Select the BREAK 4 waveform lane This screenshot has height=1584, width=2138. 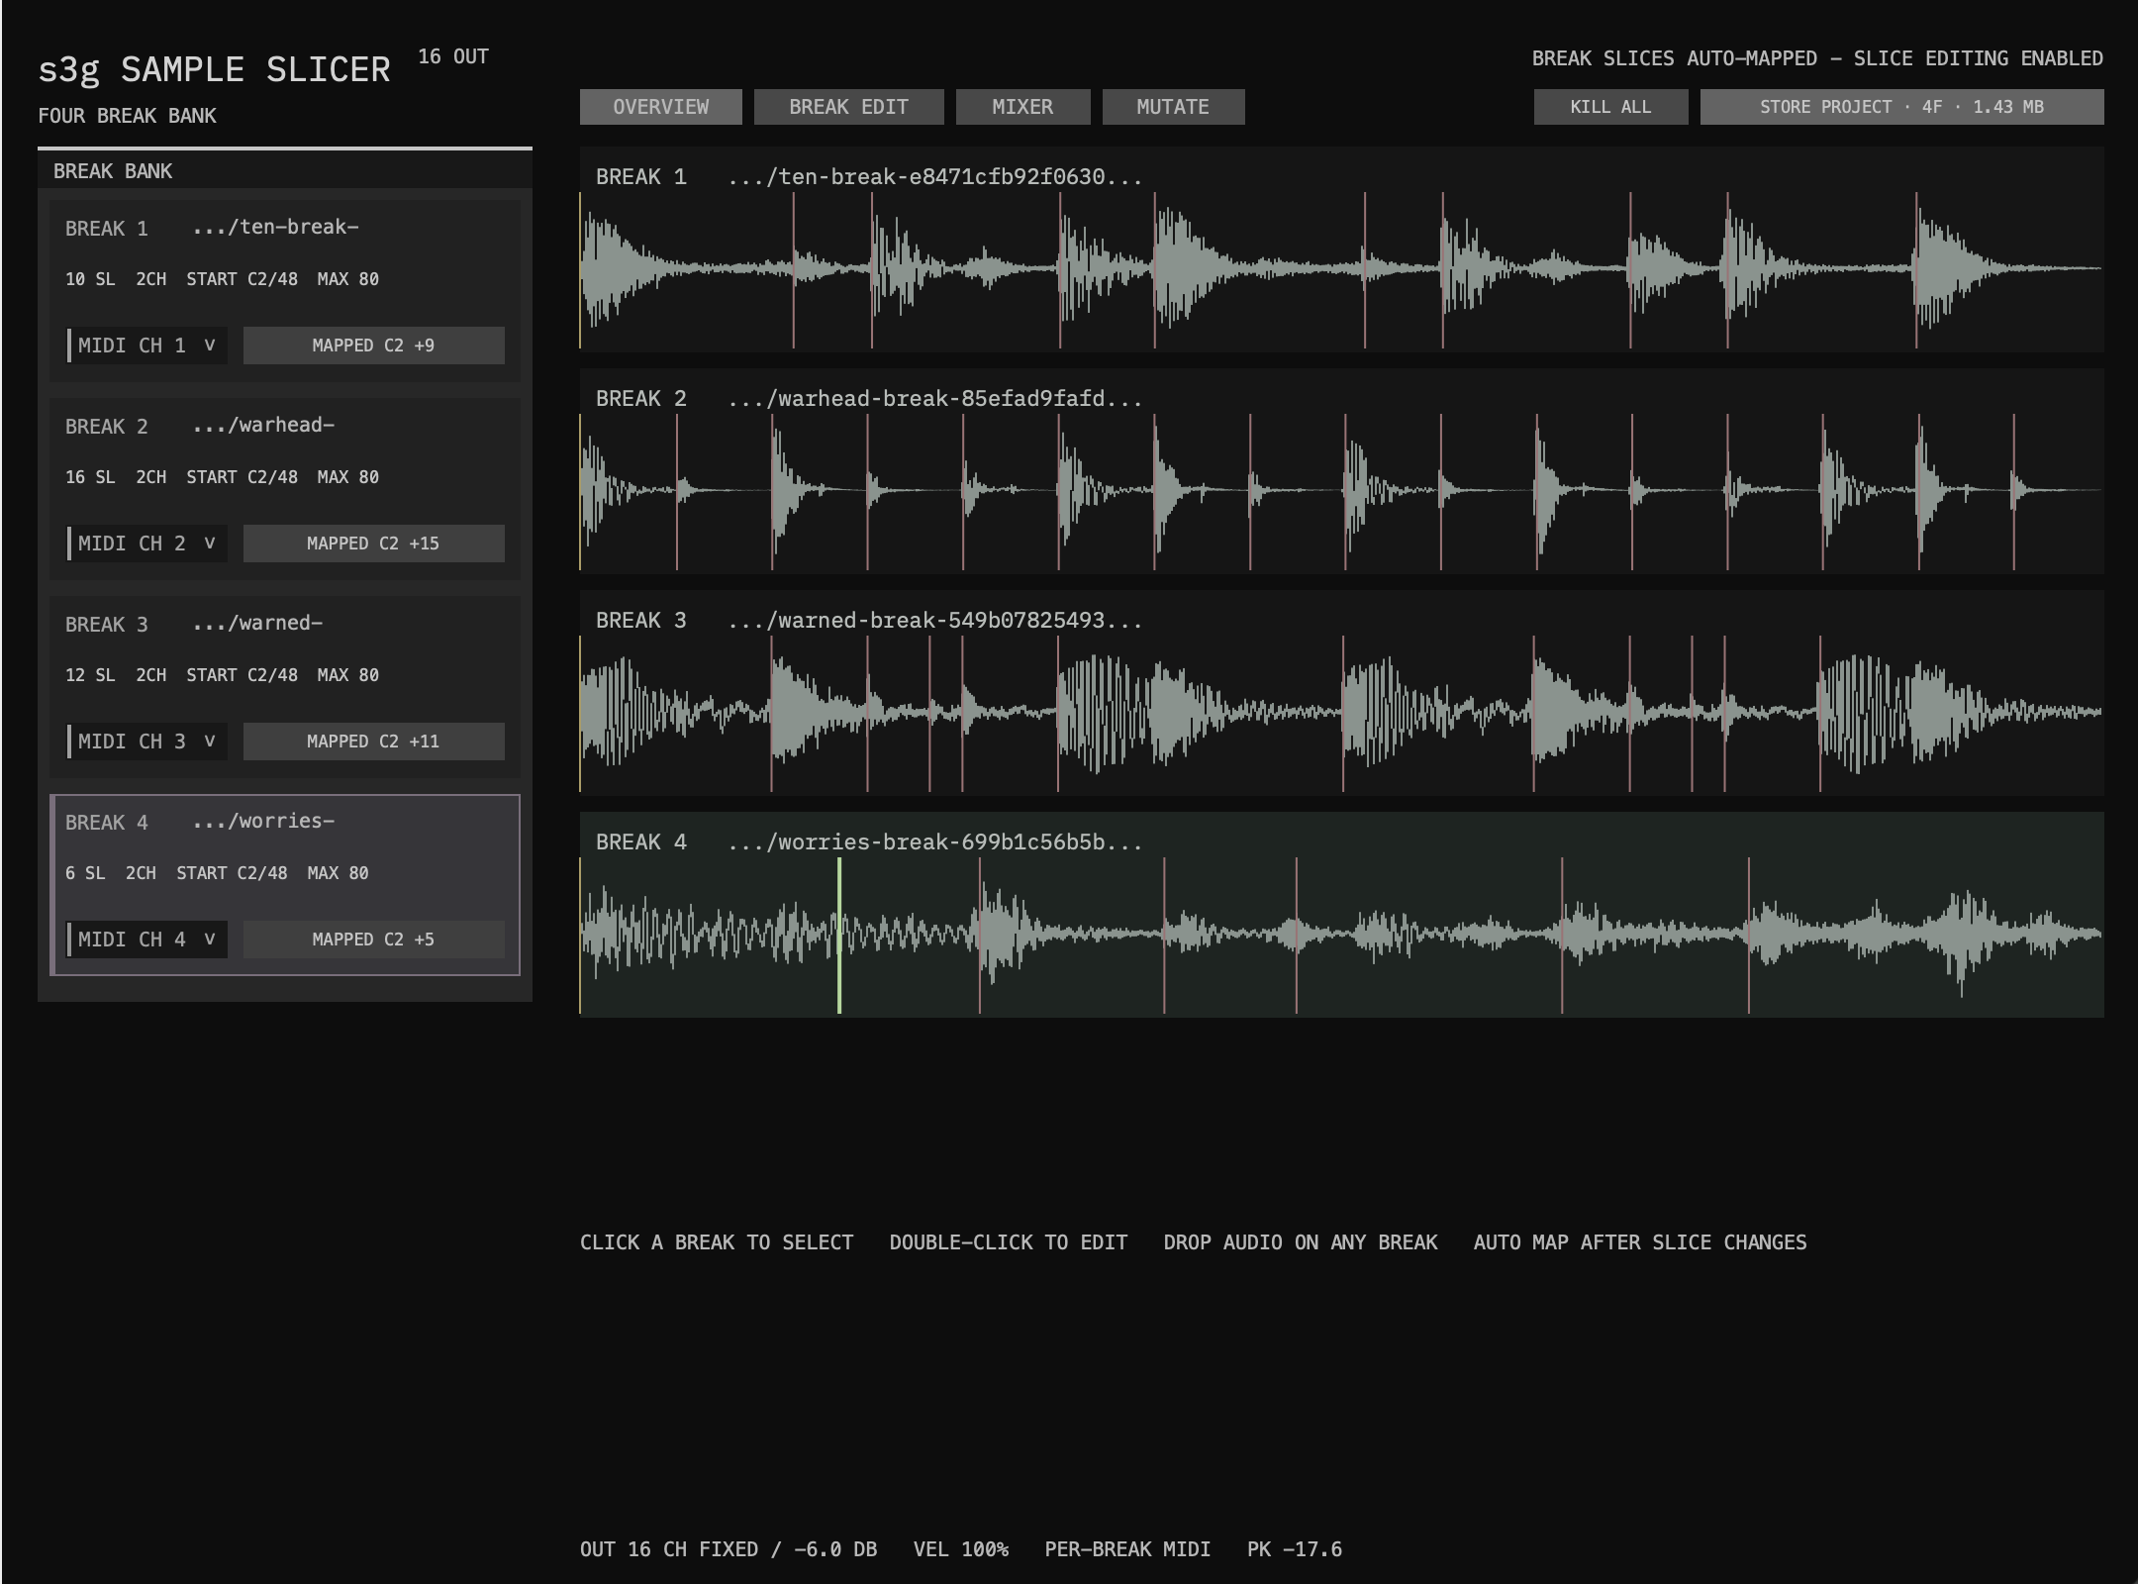click(x=1341, y=915)
